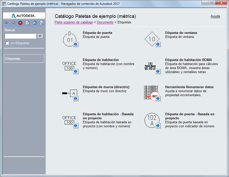Open the Ayuda help link

(215, 16)
